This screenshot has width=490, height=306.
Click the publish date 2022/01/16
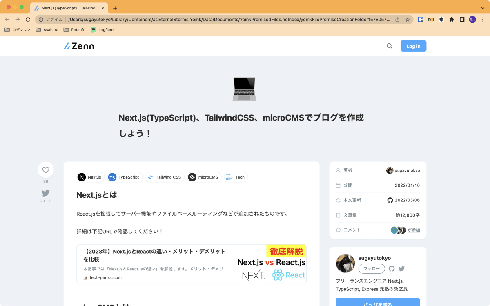coord(407,185)
